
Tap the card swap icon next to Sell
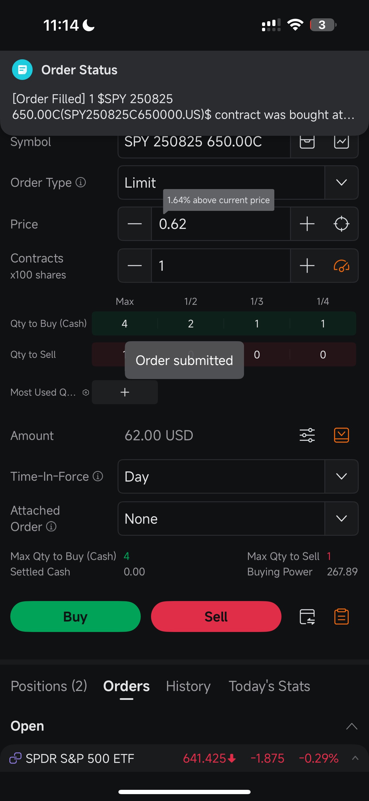[307, 616]
